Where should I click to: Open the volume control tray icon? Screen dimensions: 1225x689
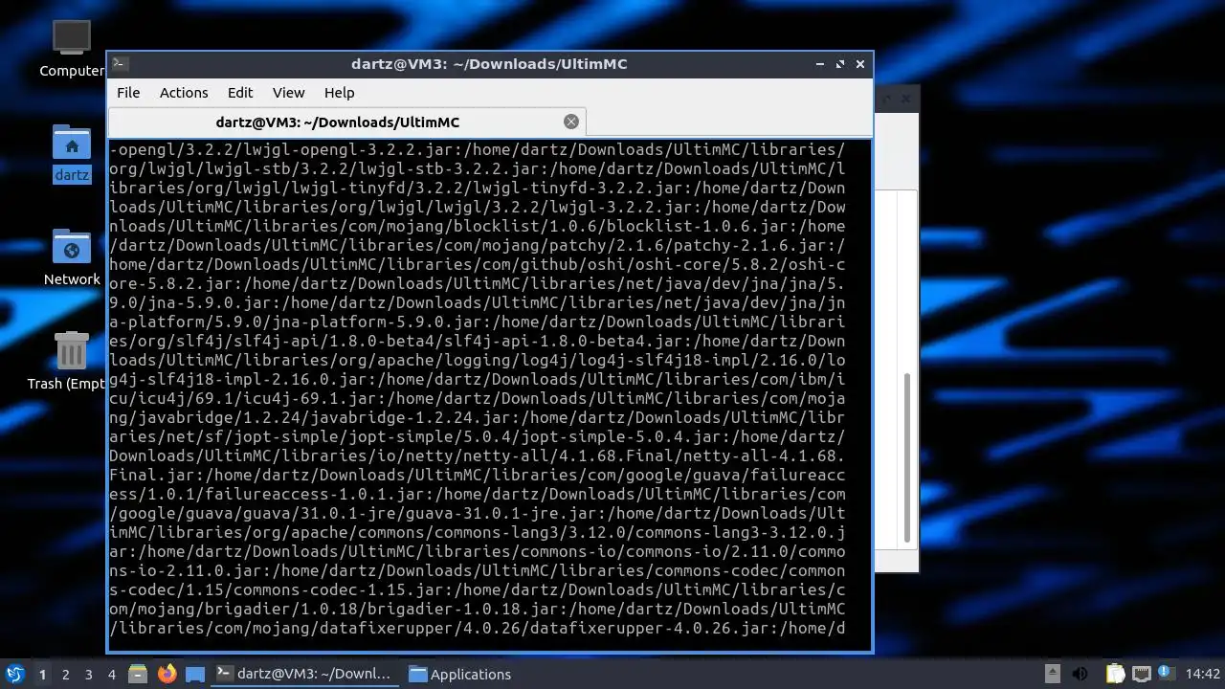(x=1080, y=675)
